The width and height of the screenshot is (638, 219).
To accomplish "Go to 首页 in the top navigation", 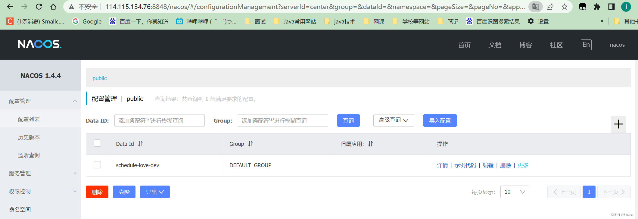I will pyautogui.click(x=464, y=45).
